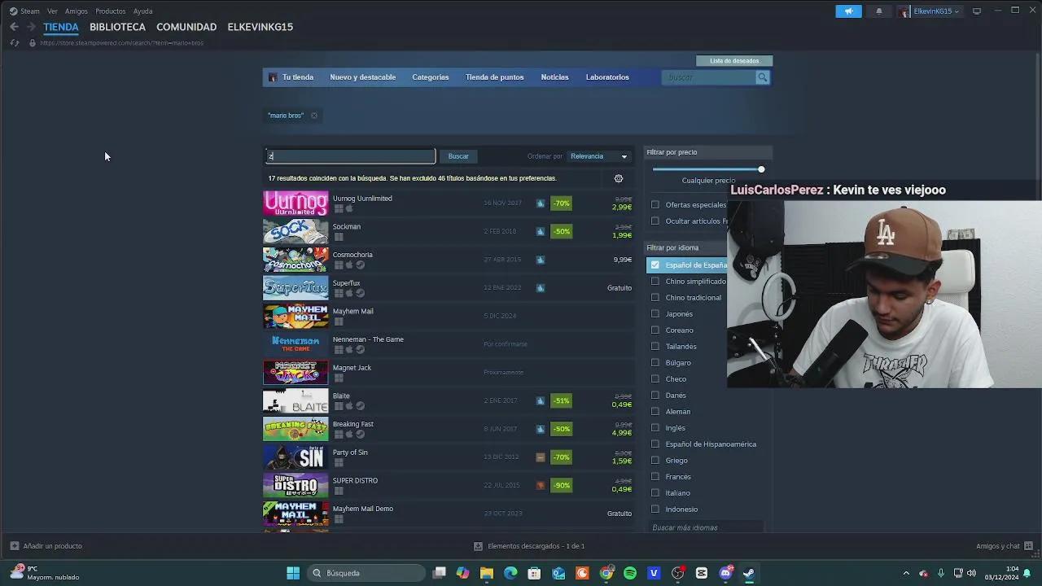Uncheck Español de España filter
This screenshot has width=1042, height=586.
click(655, 265)
